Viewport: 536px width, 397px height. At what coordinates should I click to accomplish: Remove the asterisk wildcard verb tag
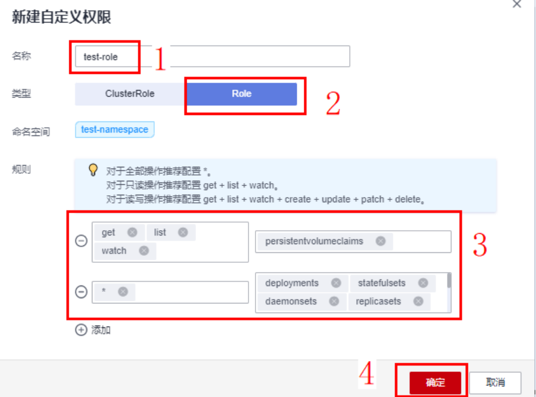tap(123, 292)
